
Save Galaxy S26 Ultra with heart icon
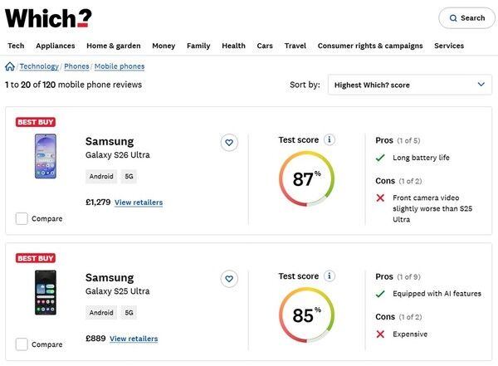(229, 143)
